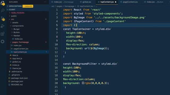The width and height of the screenshot is (170, 95).
Task: Expand the Open Editors section
Action: point(8,6)
